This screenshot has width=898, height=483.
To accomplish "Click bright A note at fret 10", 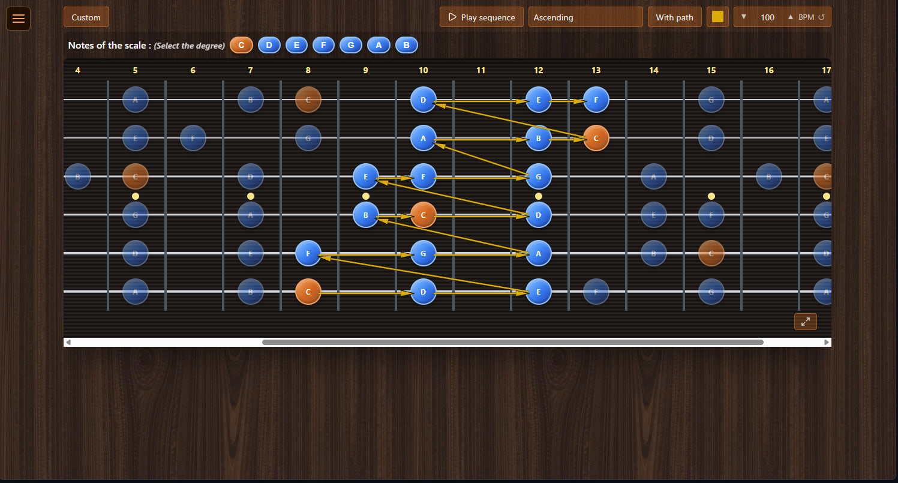I will 424,138.
